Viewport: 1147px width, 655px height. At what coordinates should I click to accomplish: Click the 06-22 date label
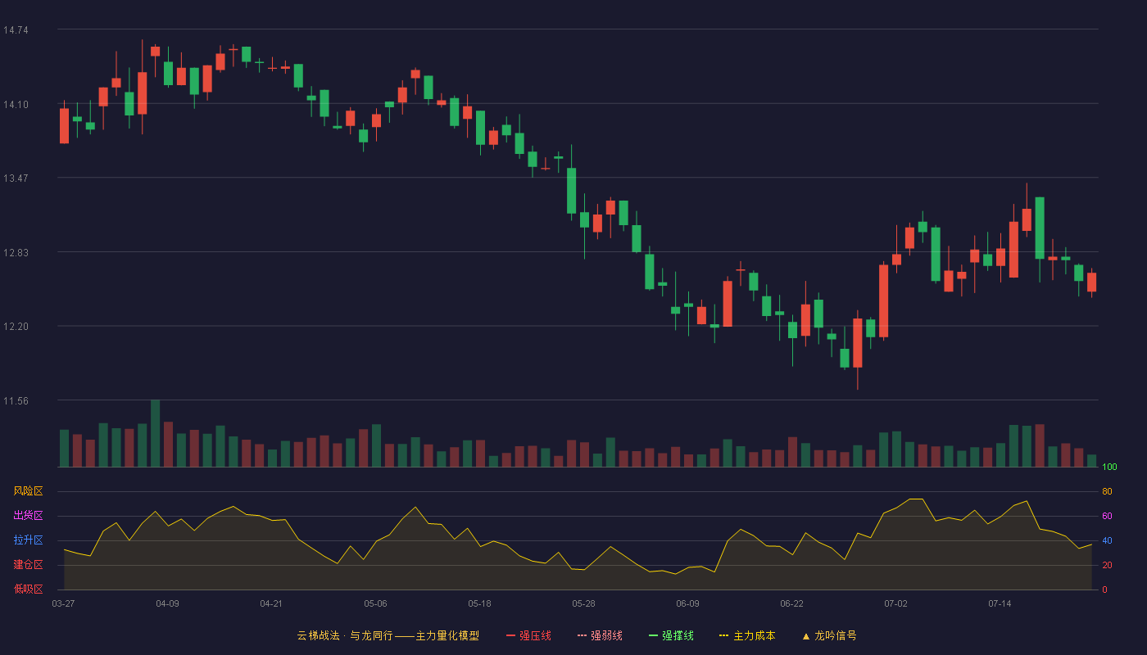pos(791,603)
